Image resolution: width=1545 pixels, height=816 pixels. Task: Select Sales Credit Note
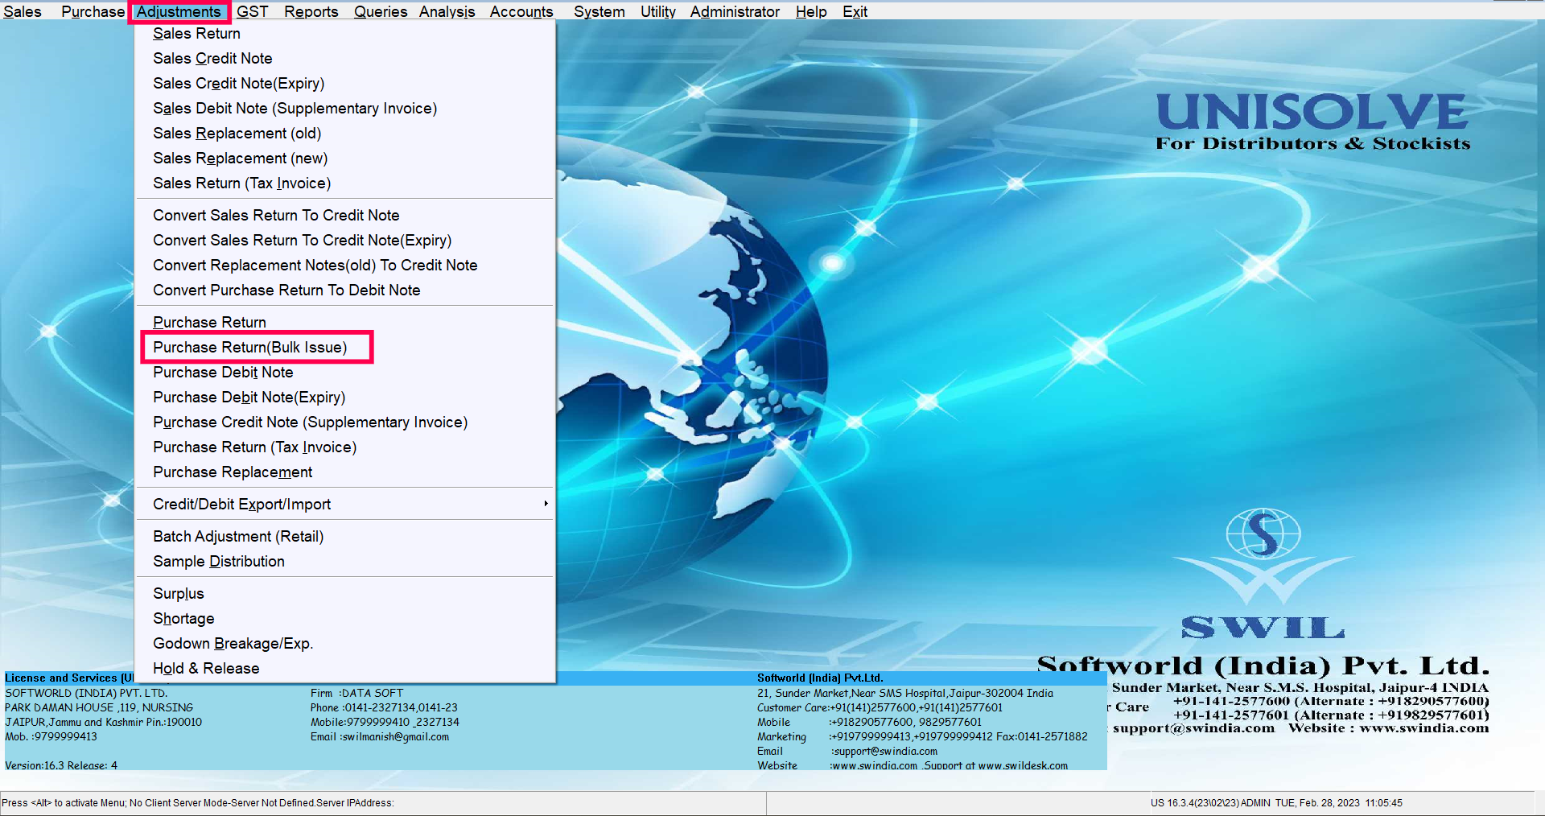[x=345, y=59]
